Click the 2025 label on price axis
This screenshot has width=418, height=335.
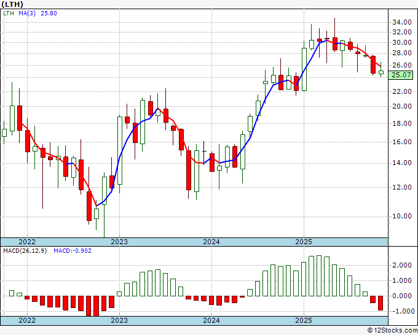(x=304, y=242)
